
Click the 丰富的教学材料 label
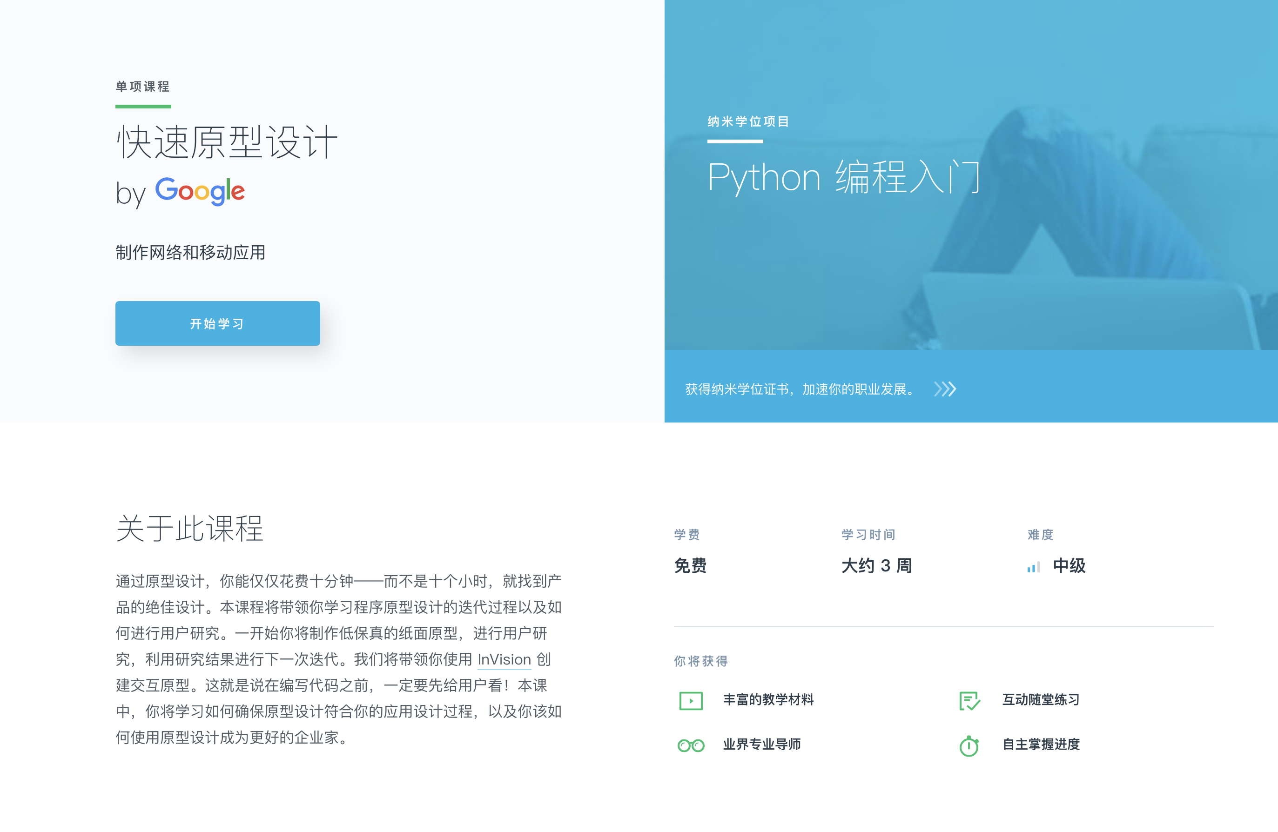768,699
